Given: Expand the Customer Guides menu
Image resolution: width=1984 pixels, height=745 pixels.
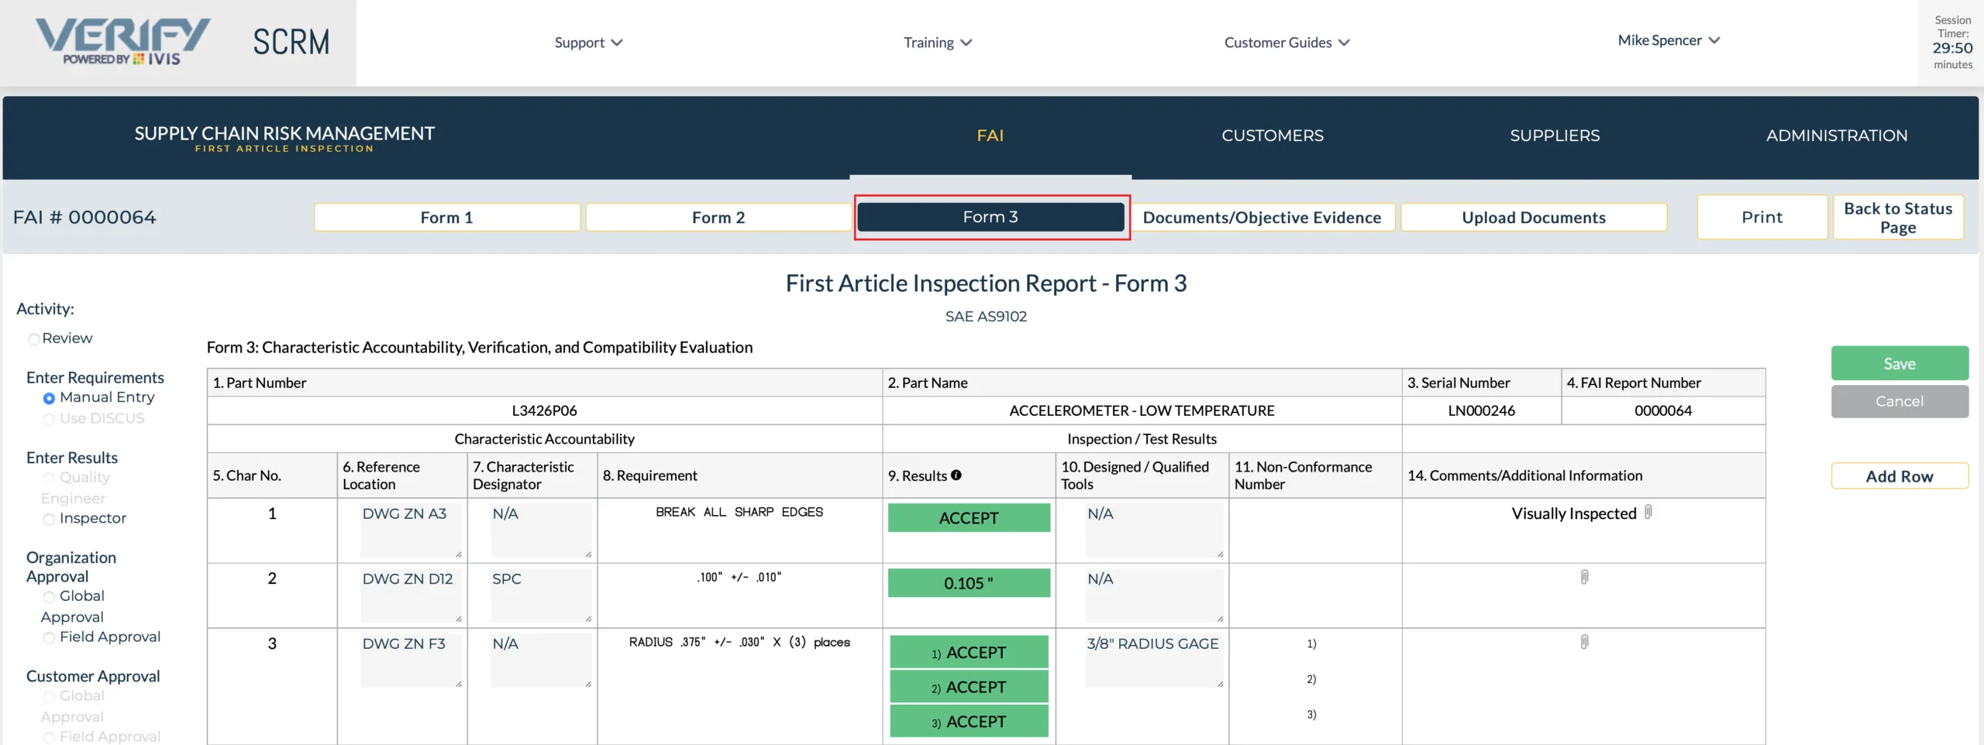Looking at the screenshot, I should pyautogui.click(x=1286, y=43).
